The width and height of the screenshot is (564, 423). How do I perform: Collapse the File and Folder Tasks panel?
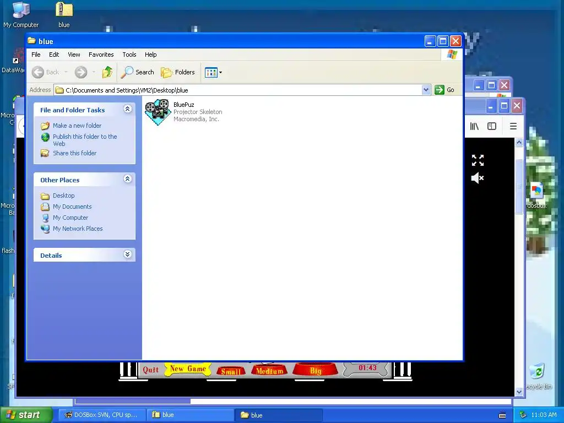[x=127, y=109]
